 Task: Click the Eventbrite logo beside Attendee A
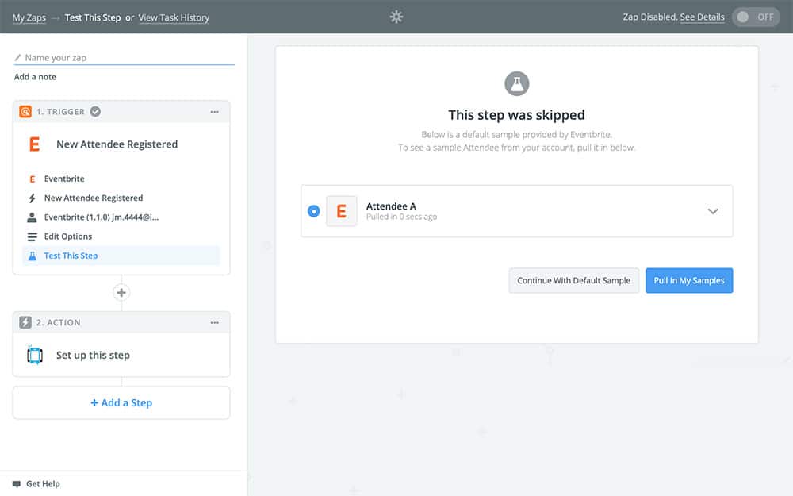342,211
